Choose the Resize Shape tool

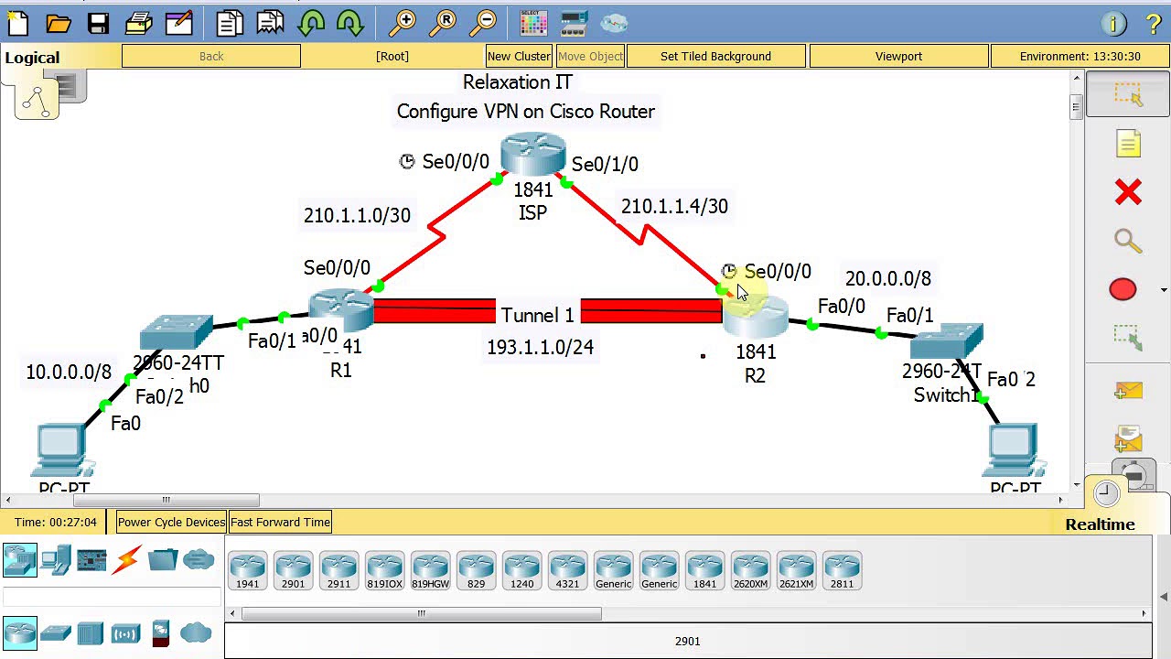click(x=1128, y=338)
